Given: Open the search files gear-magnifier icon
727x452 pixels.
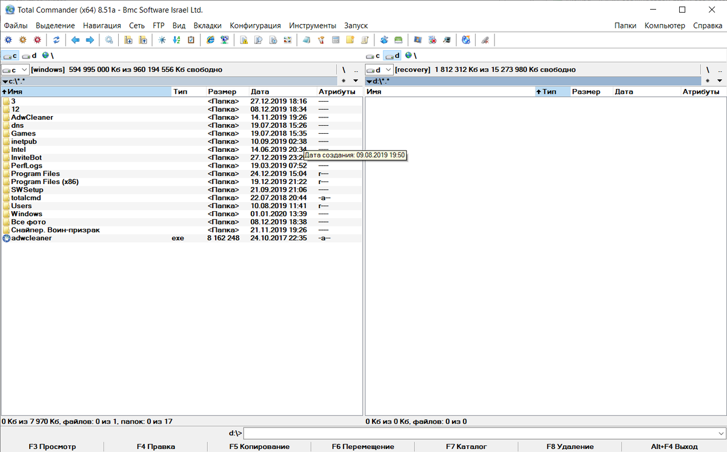Looking at the screenshot, I should pyautogui.click(x=109, y=40).
